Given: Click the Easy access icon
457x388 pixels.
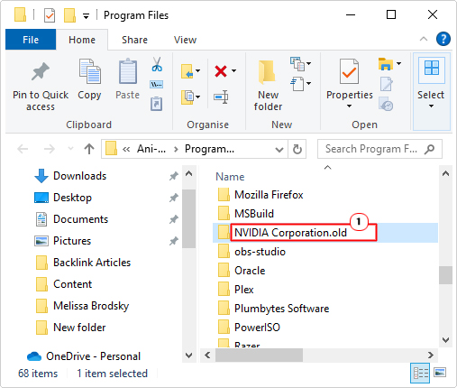Looking at the screenshot, I should click(x=297, y=84).
